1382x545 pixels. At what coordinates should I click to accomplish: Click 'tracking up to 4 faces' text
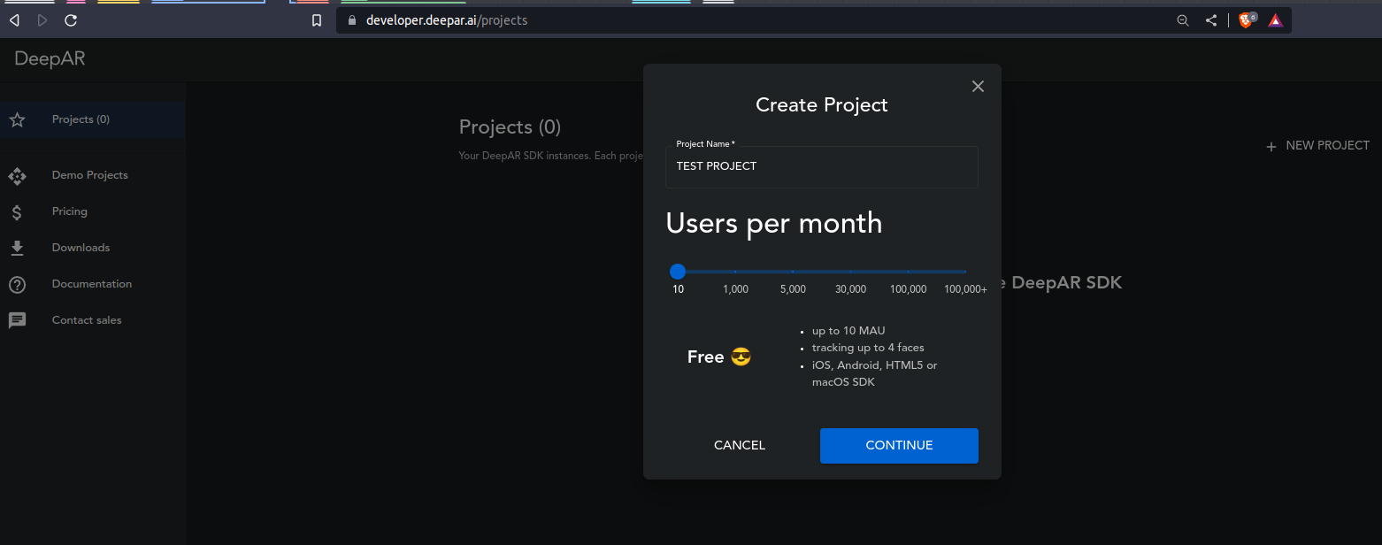tap(868, 348)
